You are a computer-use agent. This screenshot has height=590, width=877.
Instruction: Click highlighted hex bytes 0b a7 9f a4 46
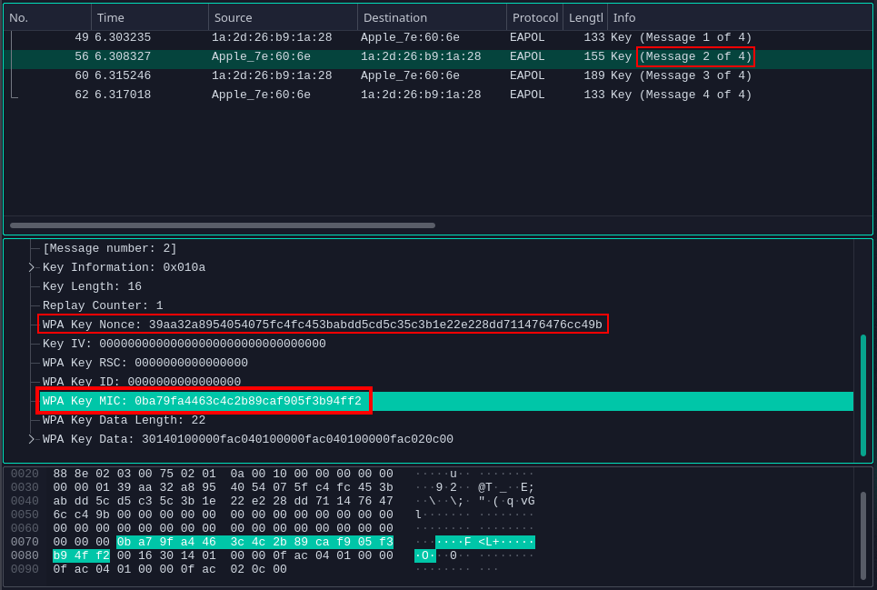166,542
